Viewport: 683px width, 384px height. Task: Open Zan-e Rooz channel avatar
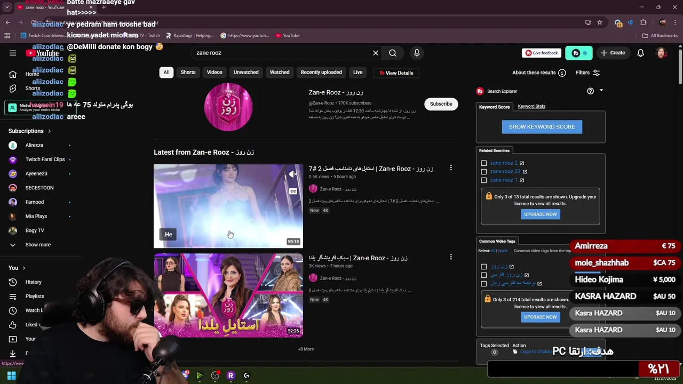tap(228, 107)
